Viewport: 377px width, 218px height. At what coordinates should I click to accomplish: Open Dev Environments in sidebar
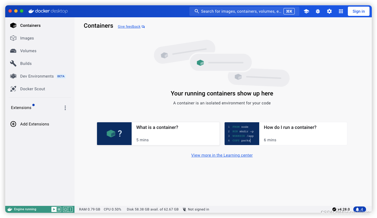click(x=40, y=76)
